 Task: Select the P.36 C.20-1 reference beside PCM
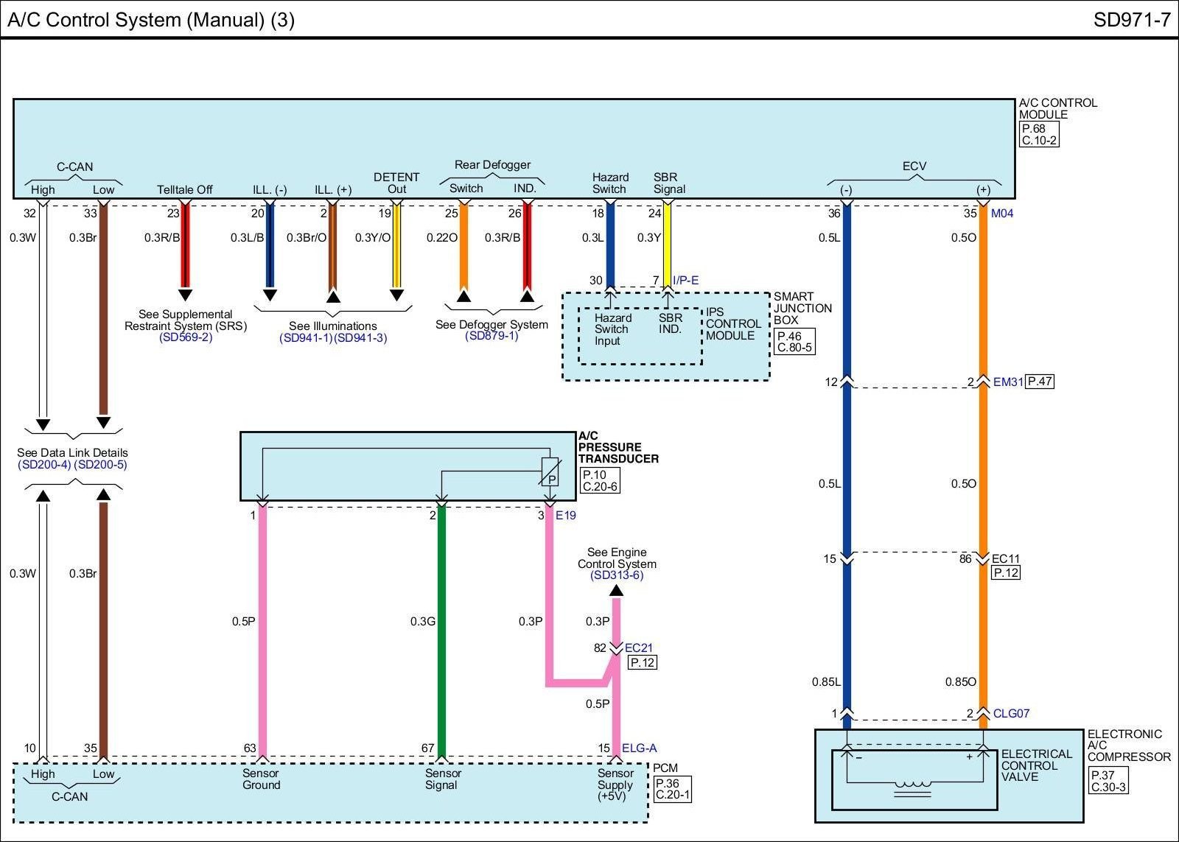click(672, 790)
